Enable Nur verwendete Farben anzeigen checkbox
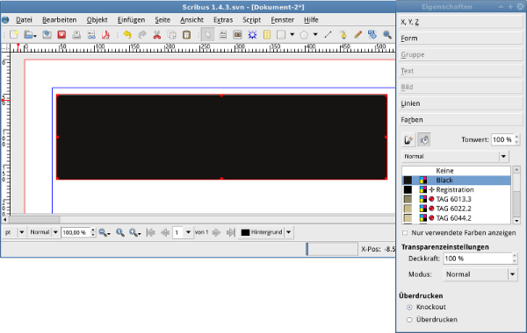Screen dimensions: 527x333 (x=405, y=233)
